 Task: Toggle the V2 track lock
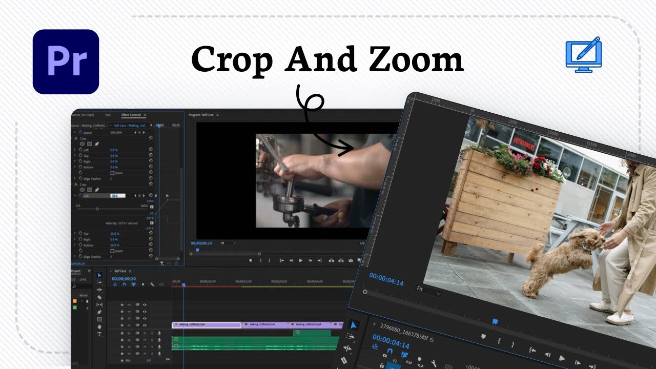click(122, 318)
